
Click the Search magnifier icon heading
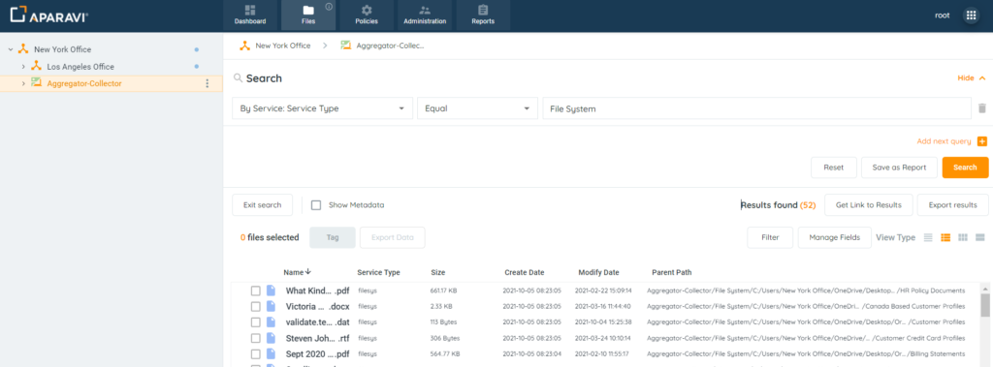239,77
